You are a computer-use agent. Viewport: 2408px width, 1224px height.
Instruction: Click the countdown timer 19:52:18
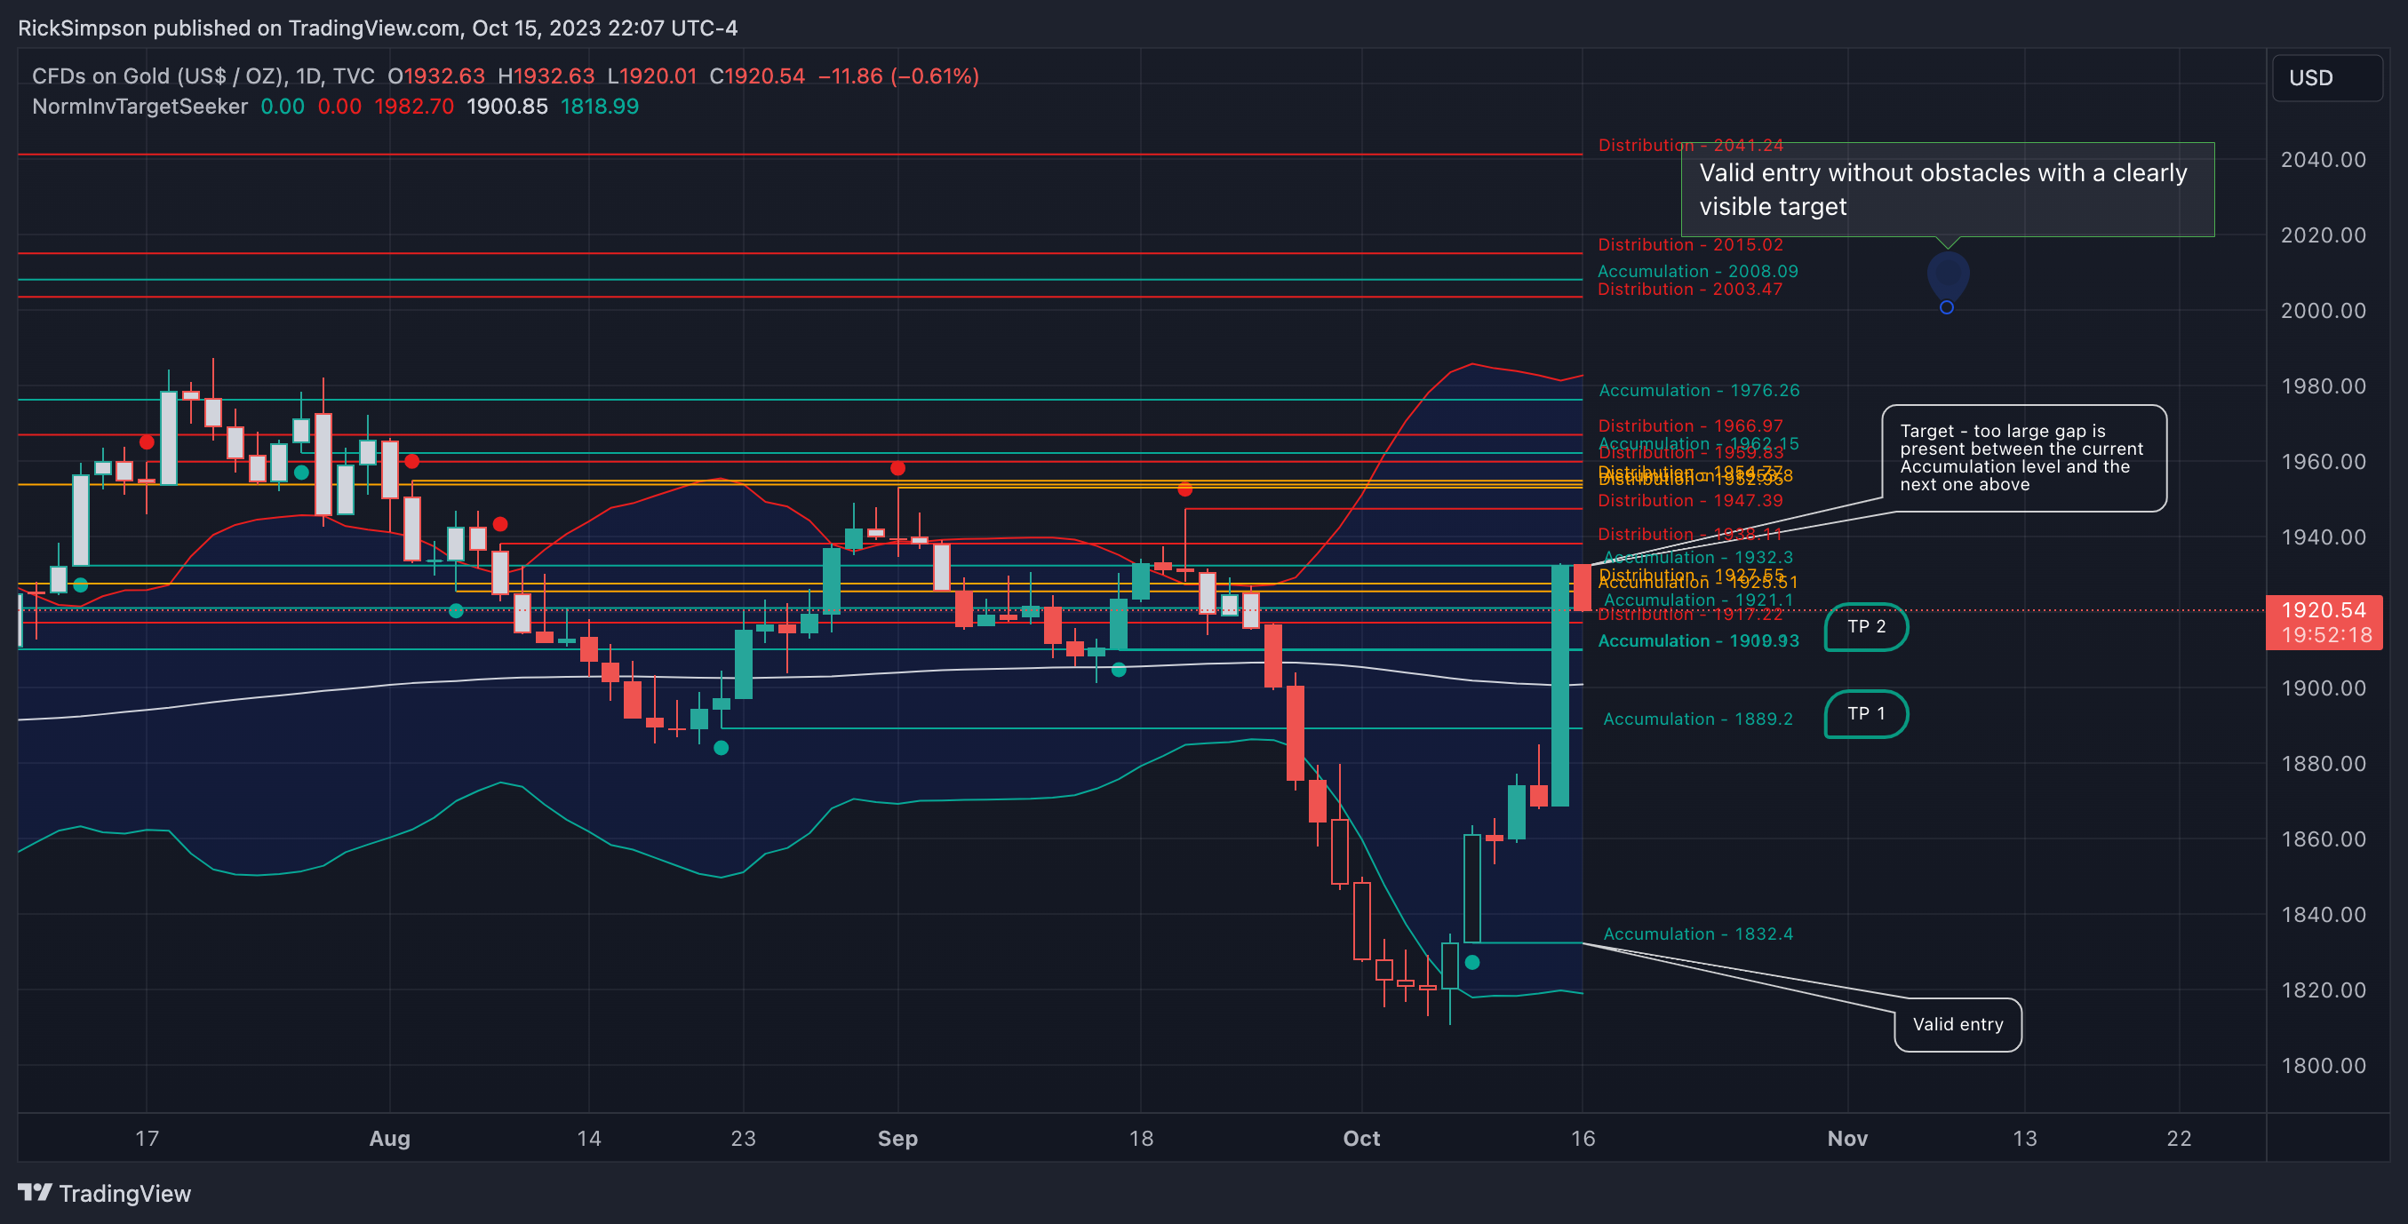tap(2325, 635)
